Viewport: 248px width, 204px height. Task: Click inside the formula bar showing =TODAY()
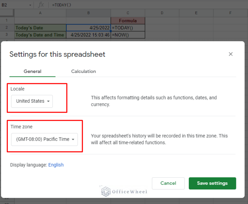129,5
